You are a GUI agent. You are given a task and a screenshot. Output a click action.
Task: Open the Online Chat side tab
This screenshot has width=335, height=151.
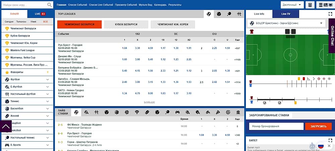coord(332,35)
